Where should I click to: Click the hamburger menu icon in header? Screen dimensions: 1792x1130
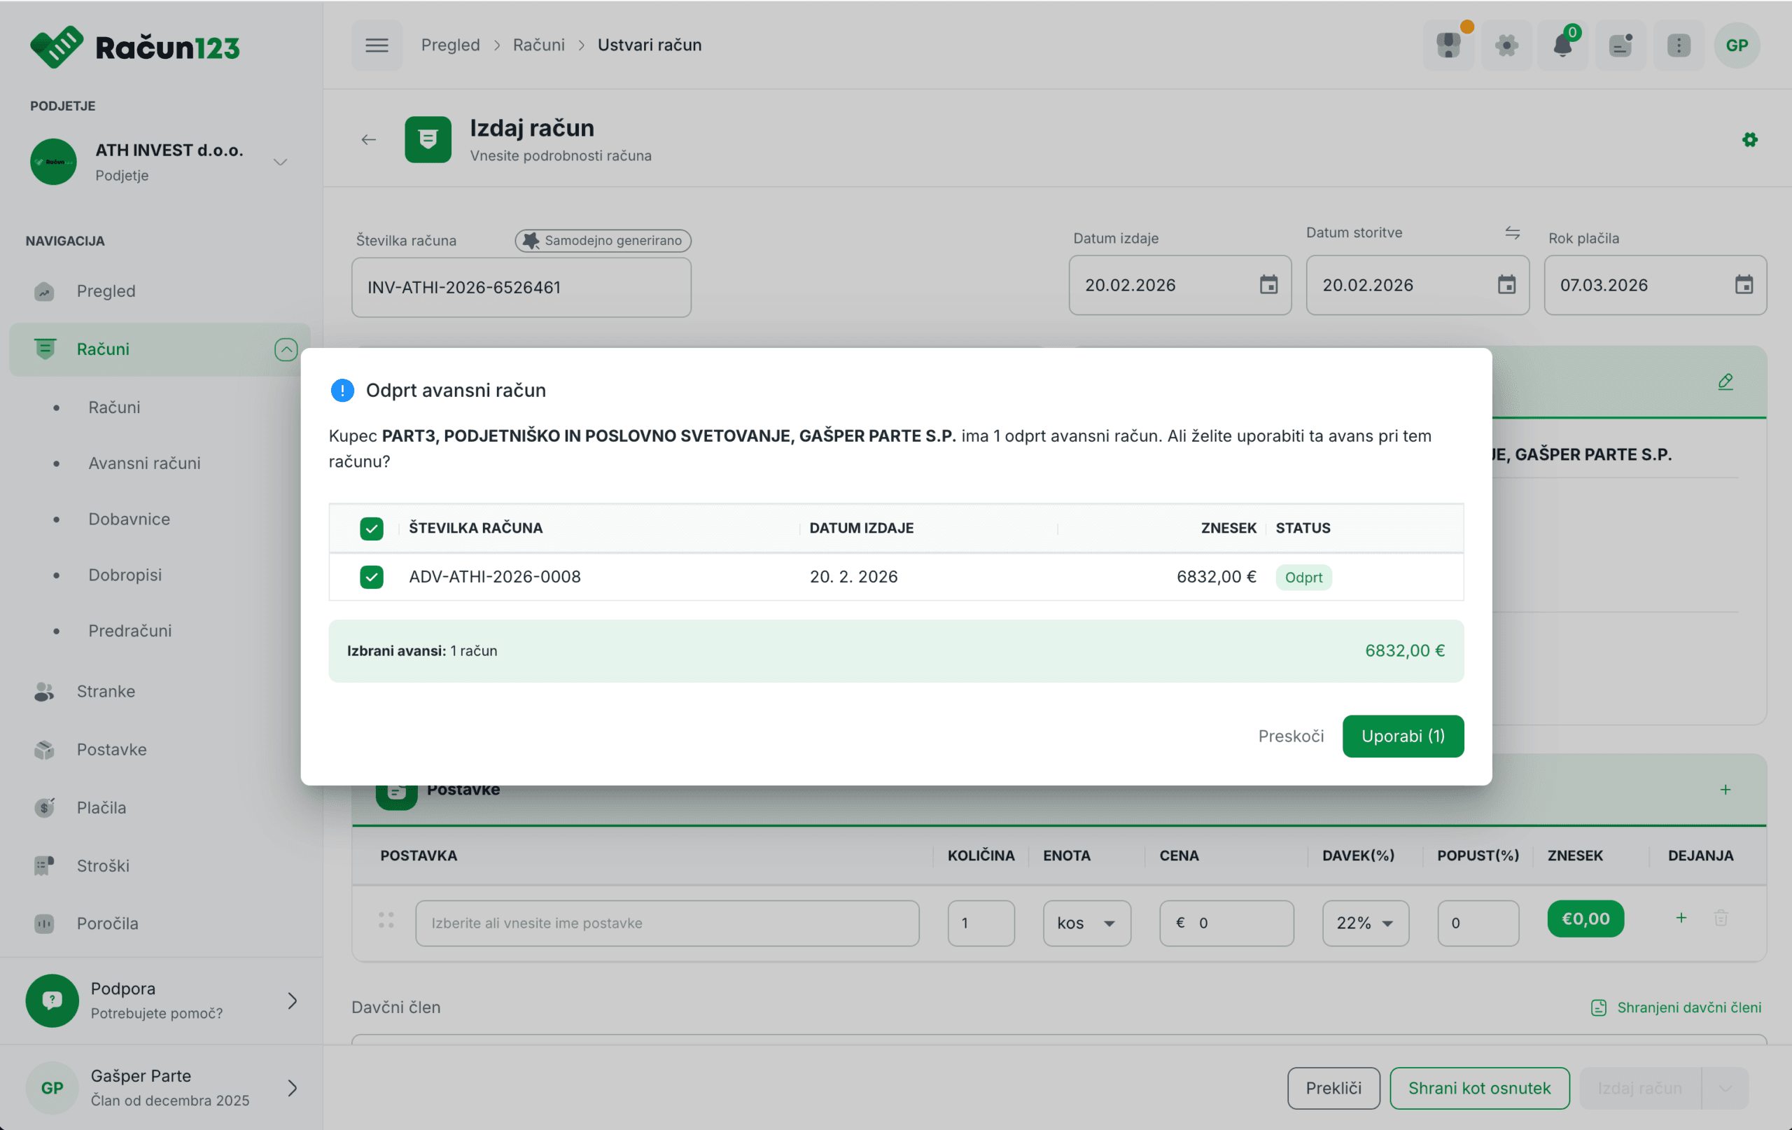[377, 46]
